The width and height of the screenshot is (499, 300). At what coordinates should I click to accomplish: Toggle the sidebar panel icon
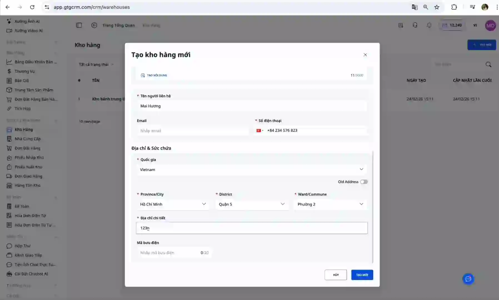79,25
